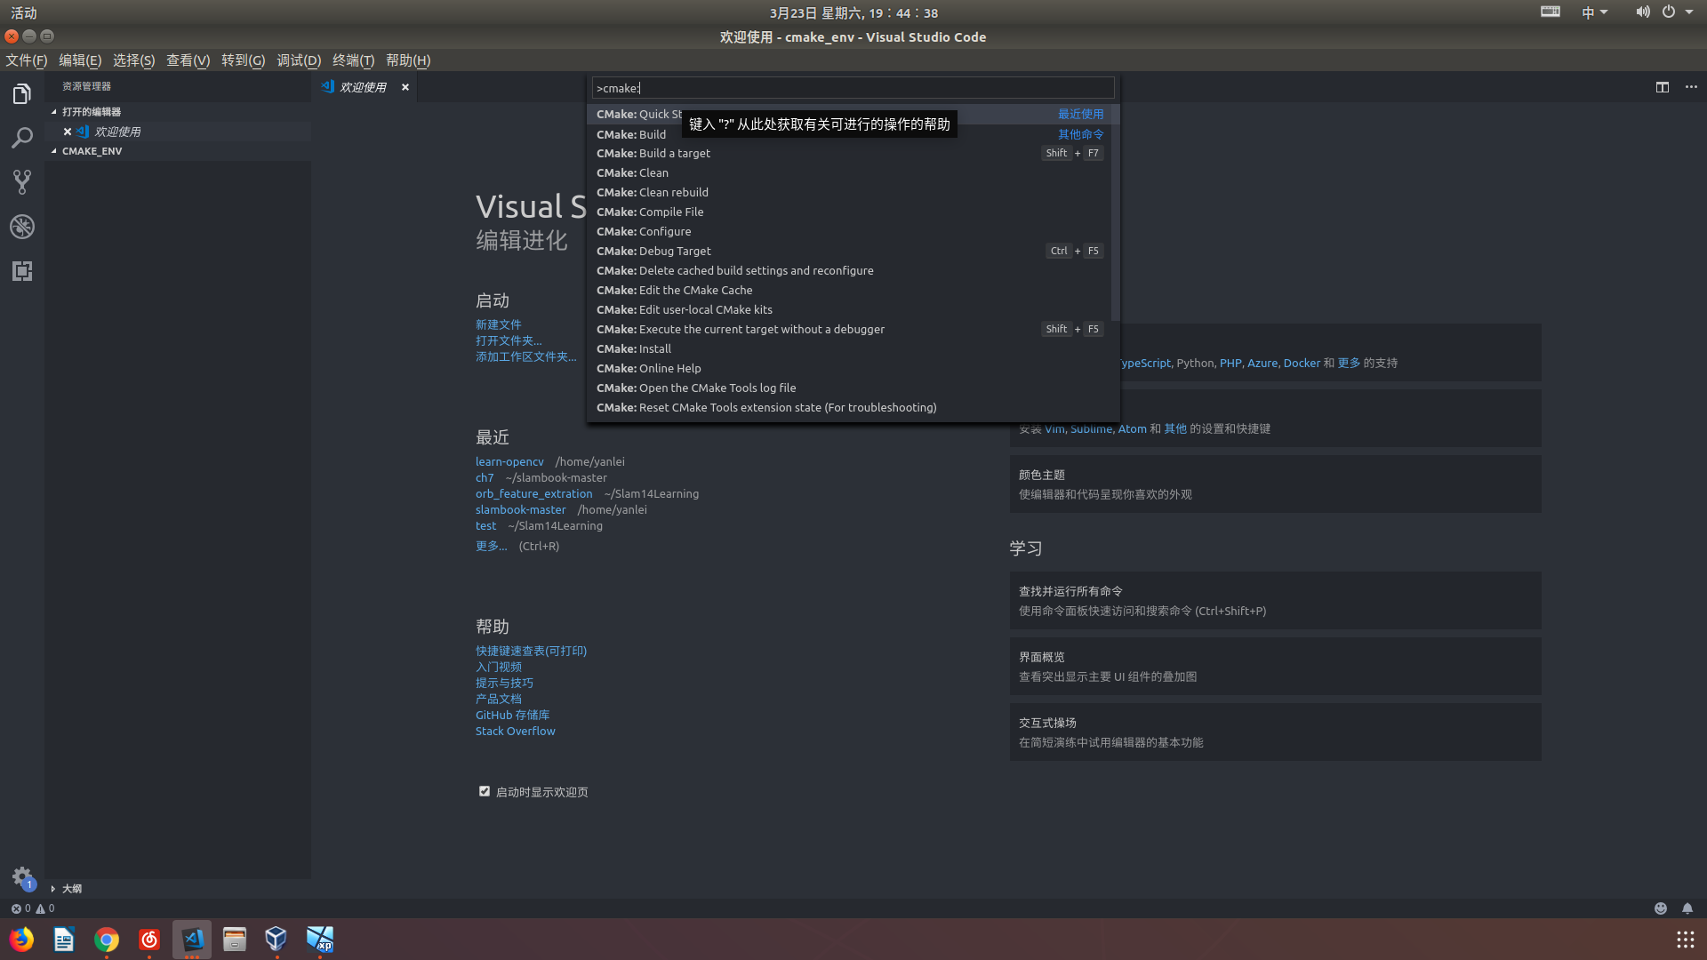Image resolution: width=1707 pixels, height=960 pixels.
Task: Click the 新建文件 link
Action: pyautogui.click(x=498, y=324)
